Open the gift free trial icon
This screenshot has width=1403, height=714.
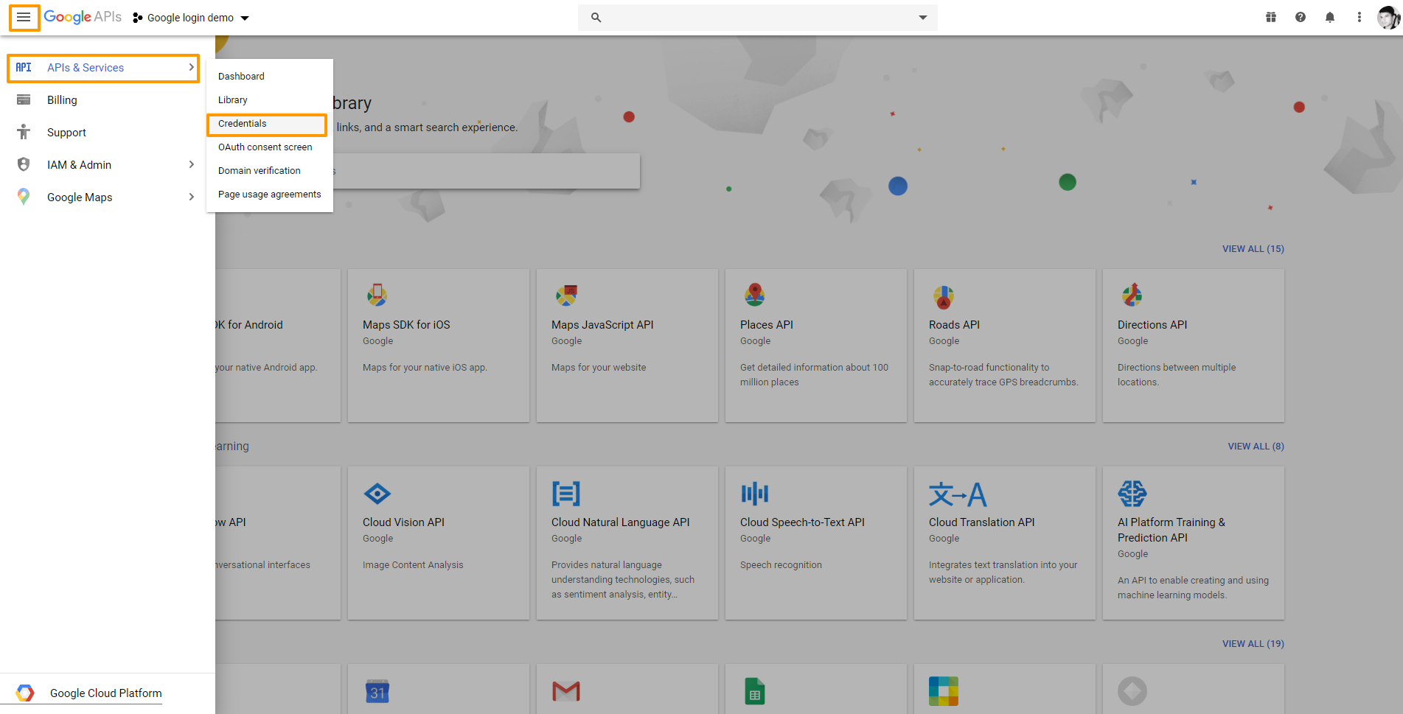click(1271, 17)
